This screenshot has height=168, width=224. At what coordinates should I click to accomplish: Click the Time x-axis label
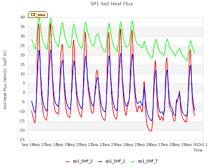(198, 150)
